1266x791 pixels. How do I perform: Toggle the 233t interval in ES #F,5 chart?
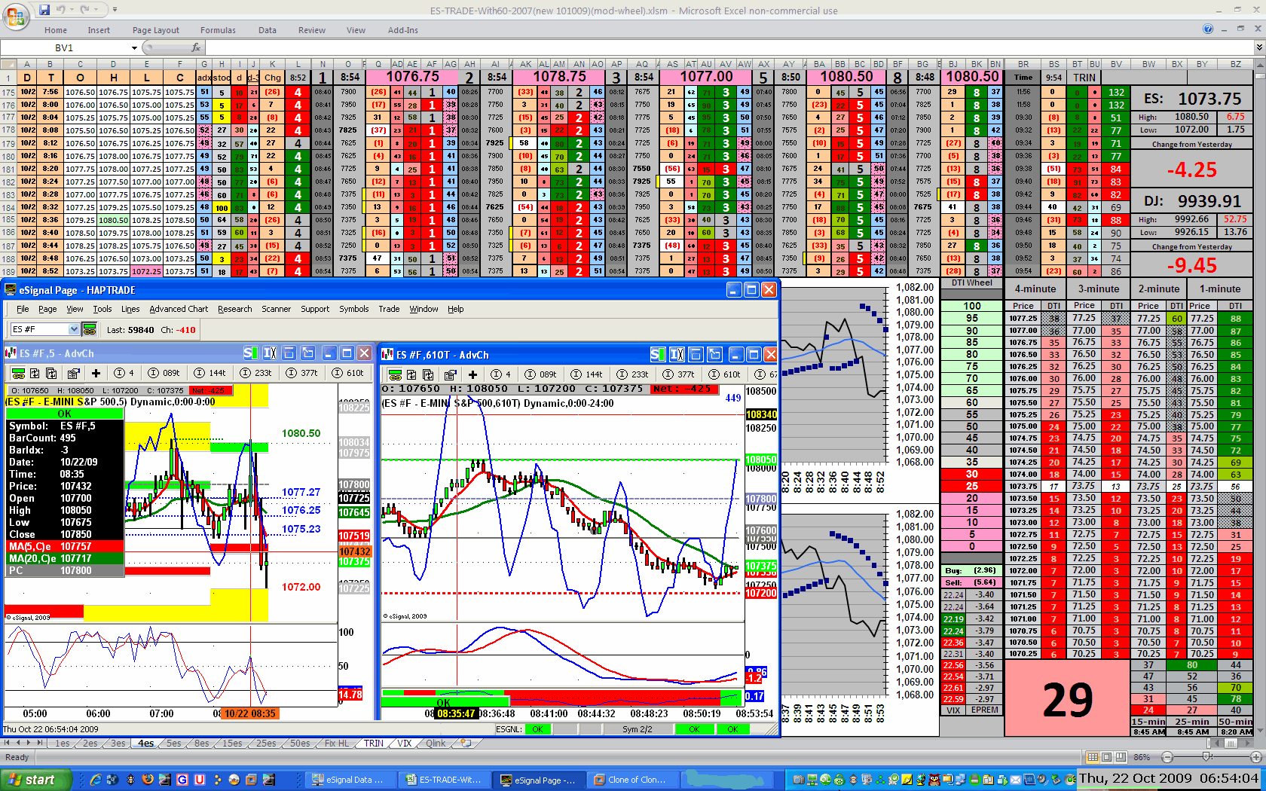coord(255,373)
